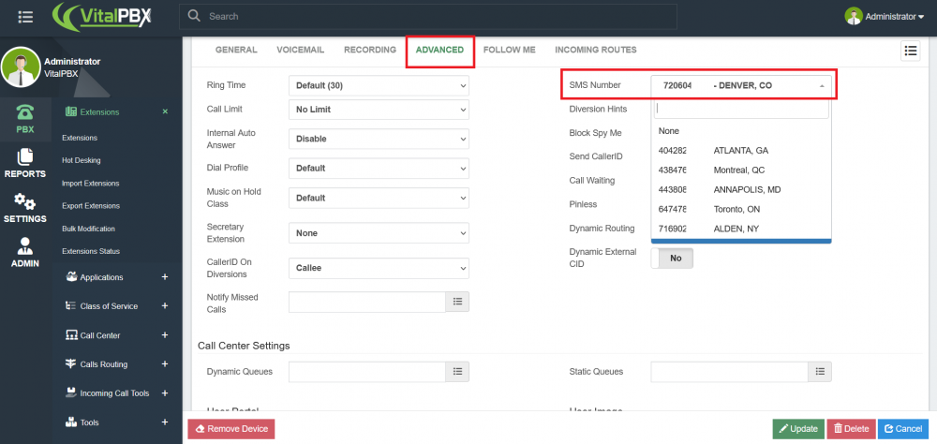937x444 pixels.
Task: Select the Toronto, ON number
Action: pos(741,210)
